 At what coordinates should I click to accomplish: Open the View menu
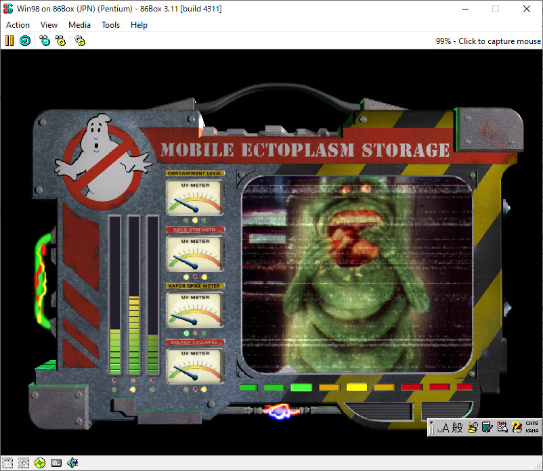pos(49,25)
